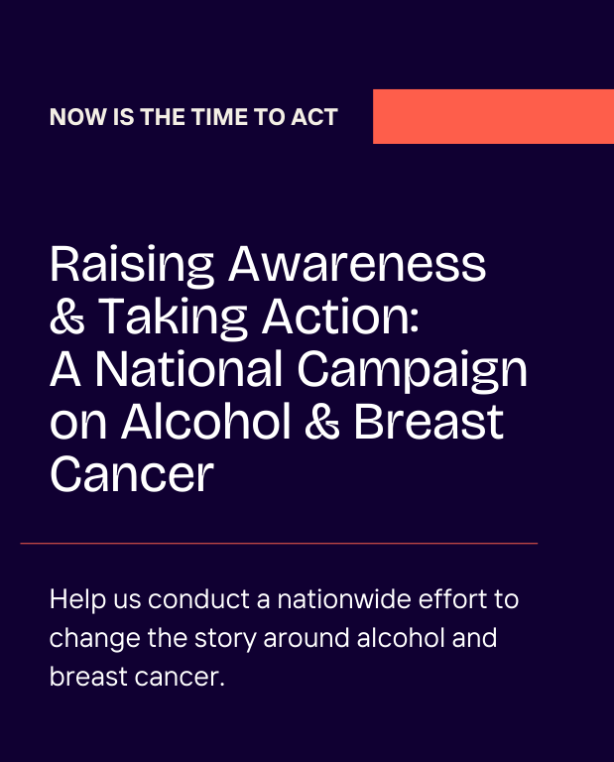Click the word "nationwide" in the paragraph
This screenshot has height=762, width=614.
click(x=344, y=599)
